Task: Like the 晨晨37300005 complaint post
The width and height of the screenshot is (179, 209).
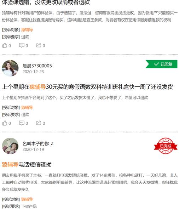Action: point(6,123)
